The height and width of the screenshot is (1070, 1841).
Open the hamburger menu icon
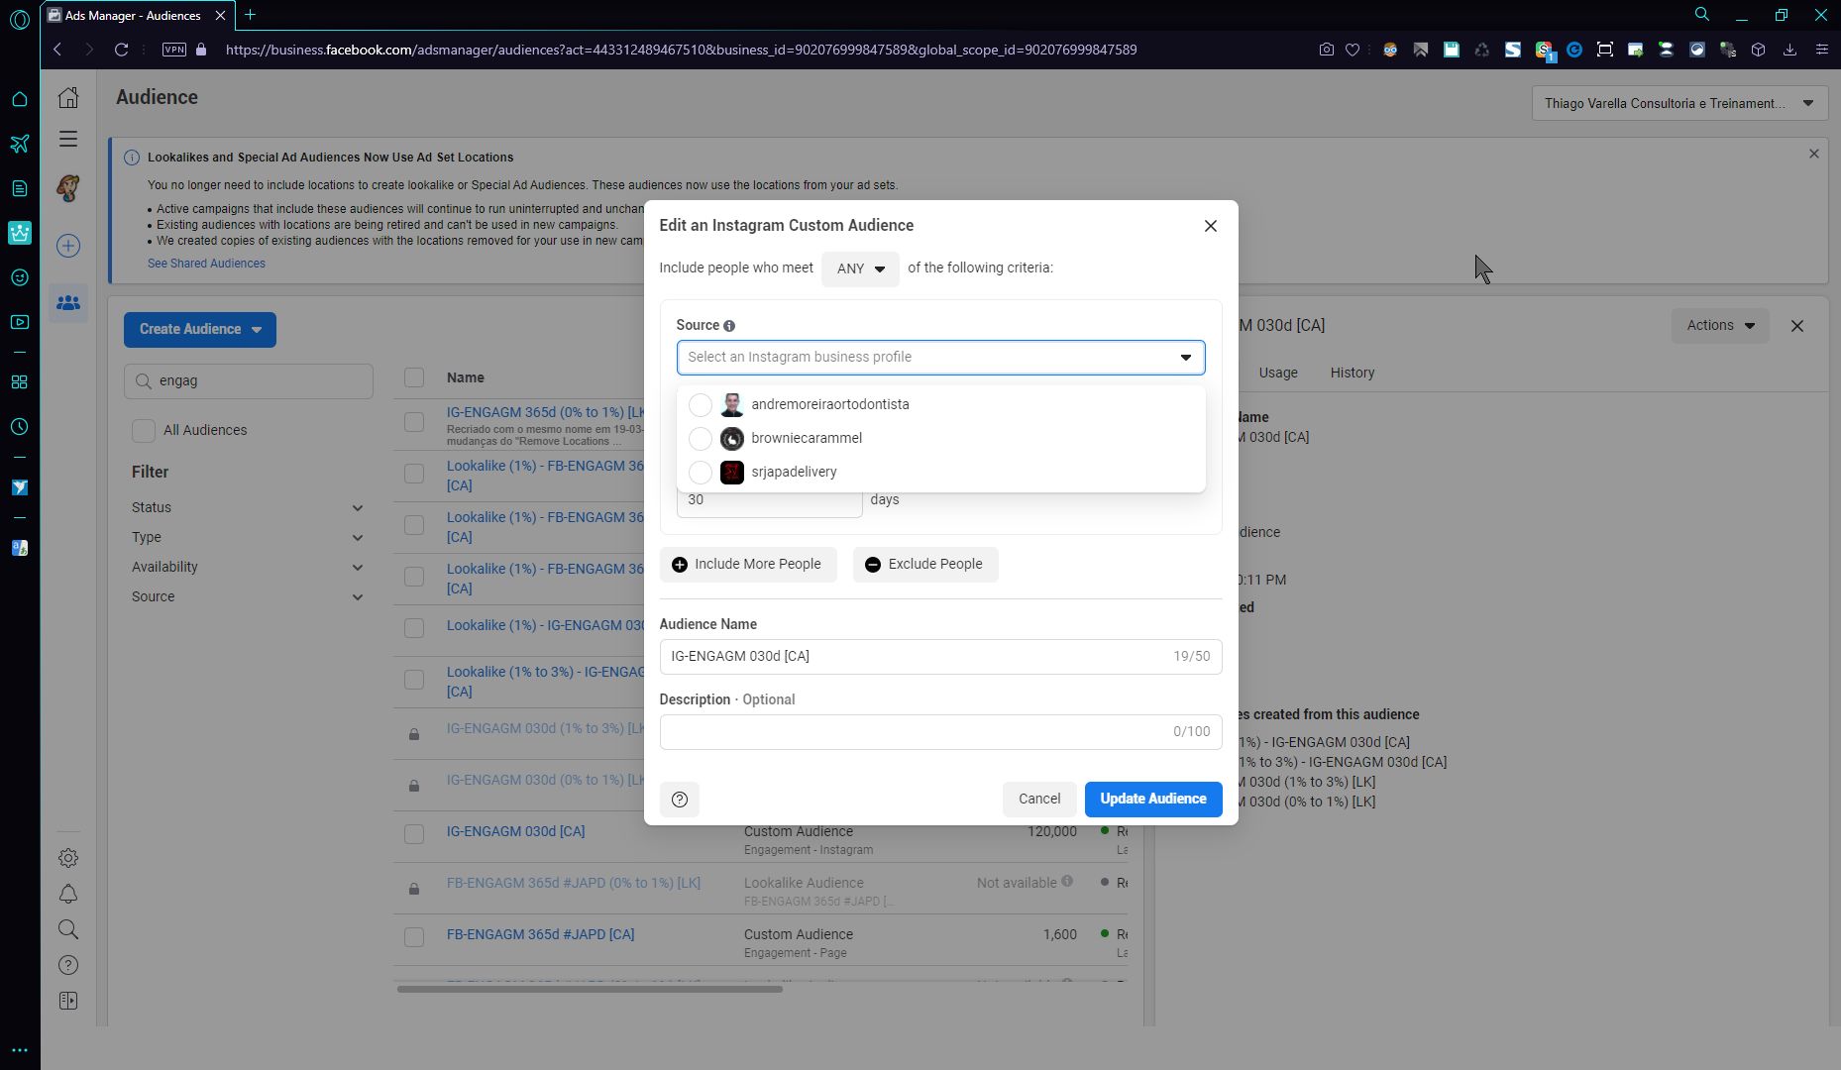click(x=68, y=139)
